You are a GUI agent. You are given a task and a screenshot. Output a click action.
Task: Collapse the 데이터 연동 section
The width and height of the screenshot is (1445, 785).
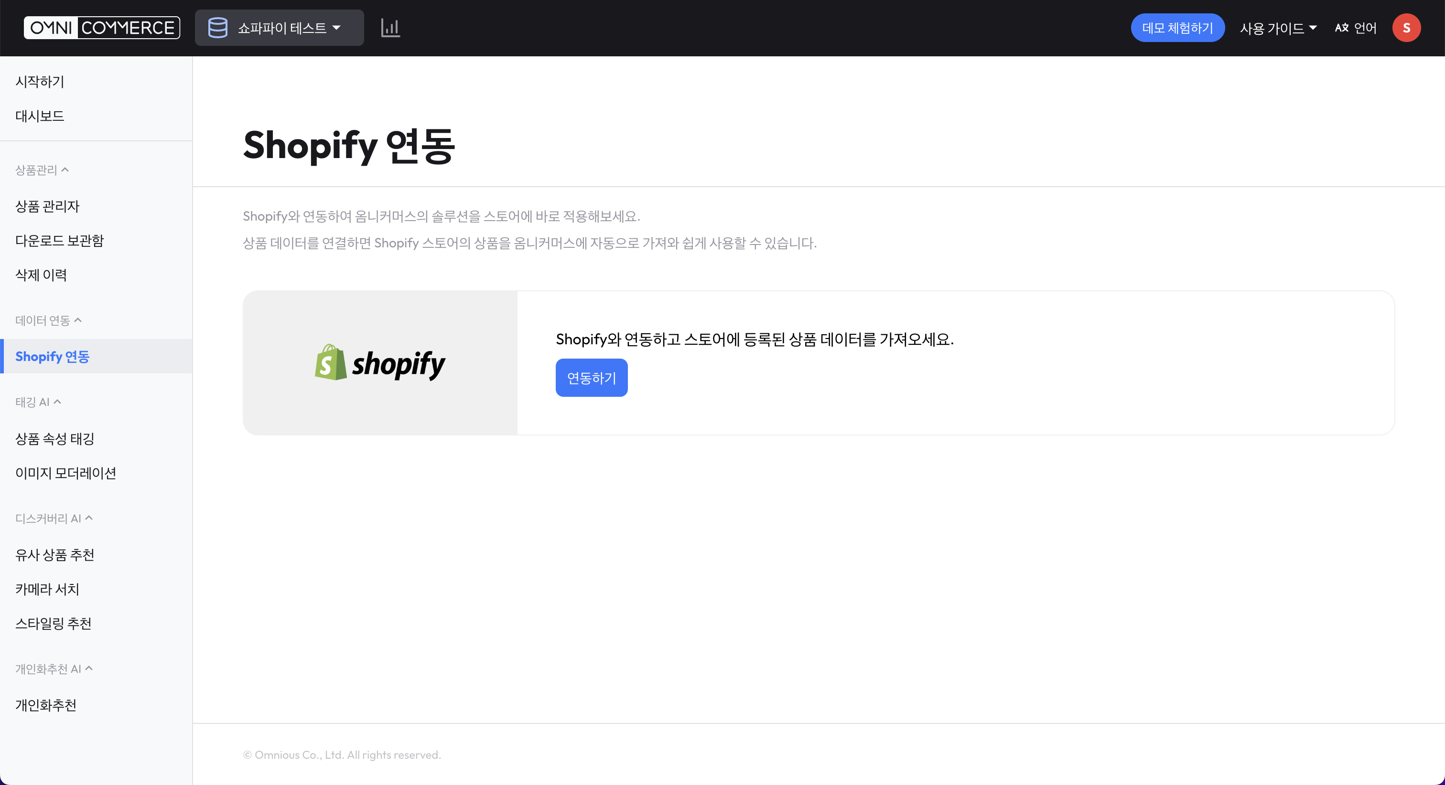pyautogui.click(x=49, y=320)
